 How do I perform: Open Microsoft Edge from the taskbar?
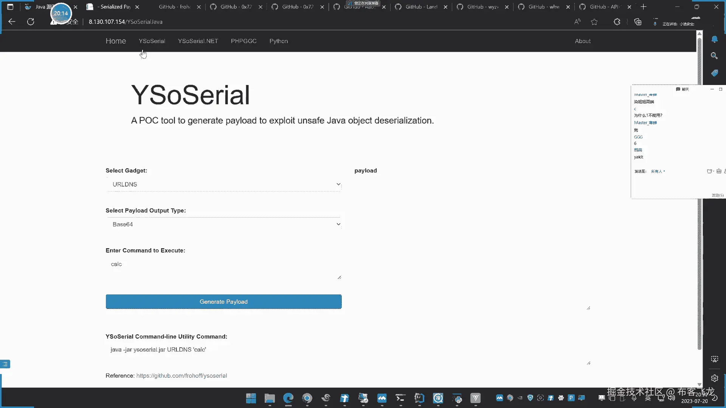click(x=288, y=398)
